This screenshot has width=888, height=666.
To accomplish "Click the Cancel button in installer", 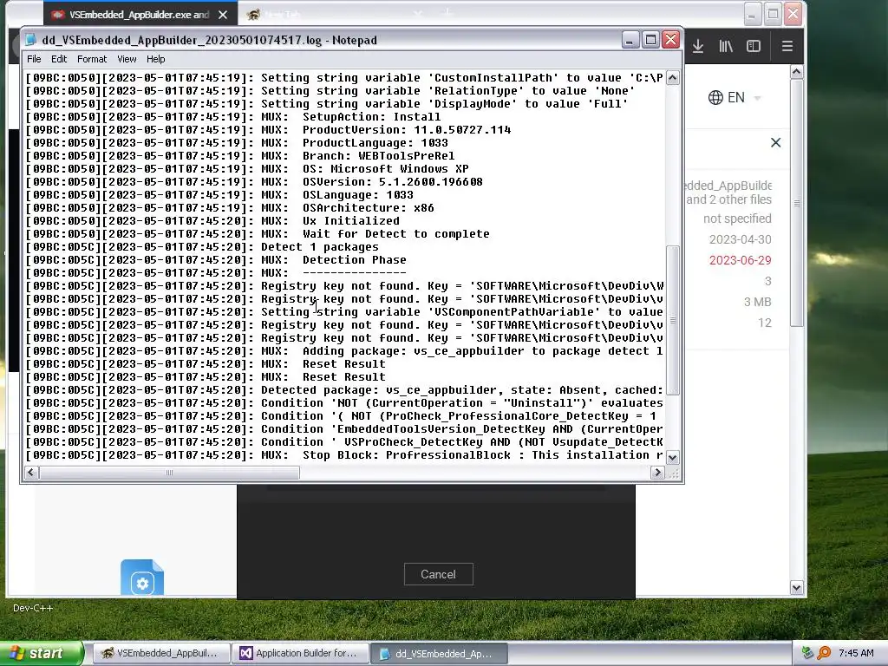I will (x=438, y=574).
